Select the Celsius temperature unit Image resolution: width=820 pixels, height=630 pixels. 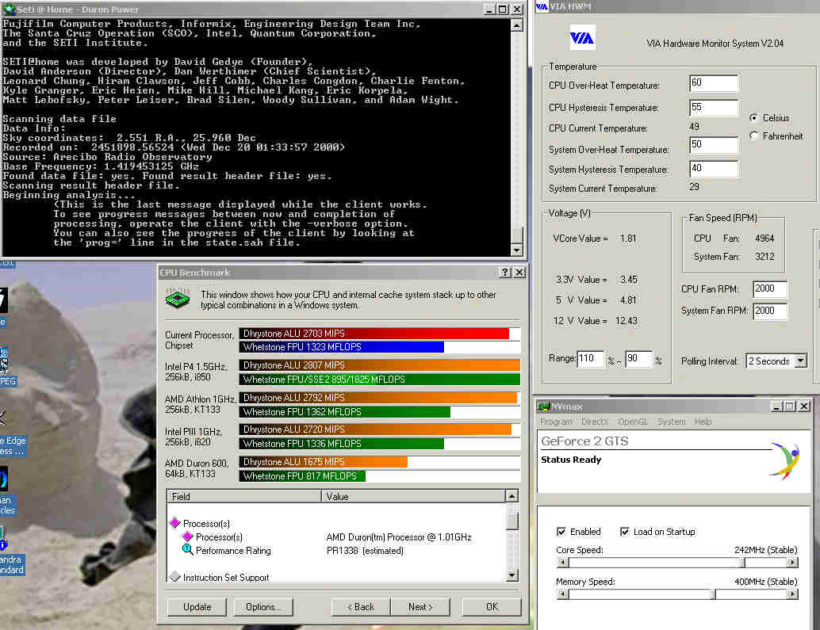click(x=754, y=118)
